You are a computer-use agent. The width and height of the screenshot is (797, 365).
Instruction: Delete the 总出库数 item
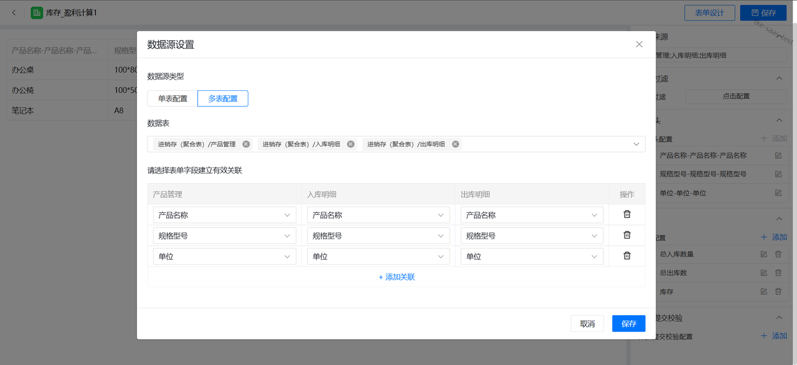pos(778,273)
